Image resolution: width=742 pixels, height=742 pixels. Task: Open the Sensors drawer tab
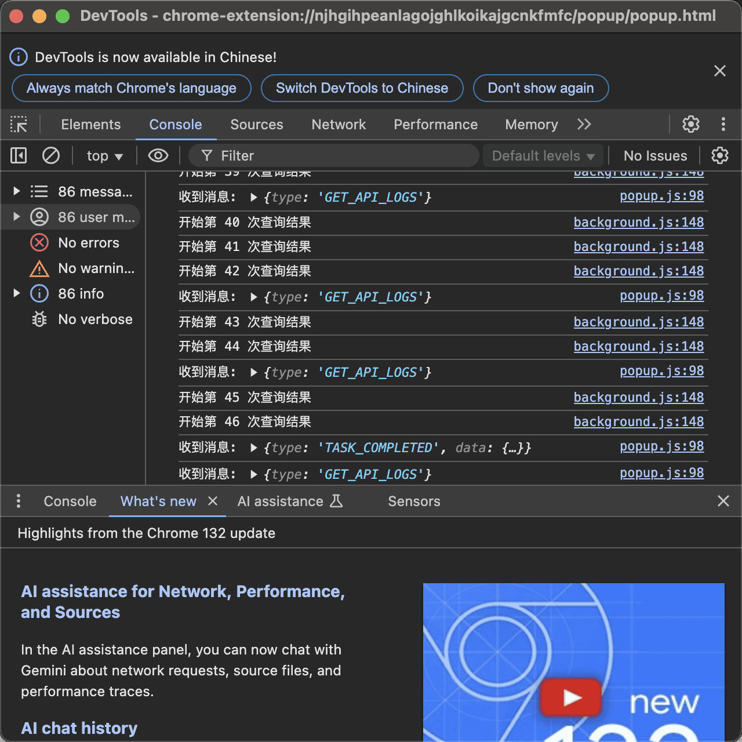point(414,501)
